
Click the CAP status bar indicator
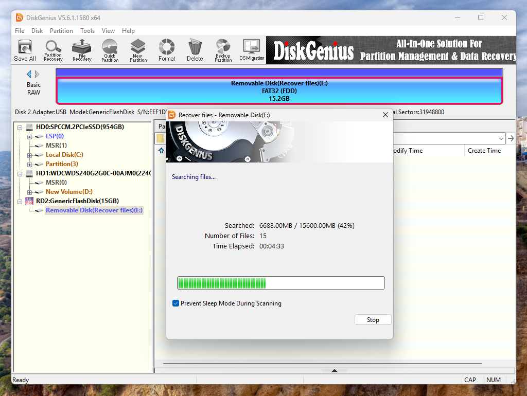470,380
